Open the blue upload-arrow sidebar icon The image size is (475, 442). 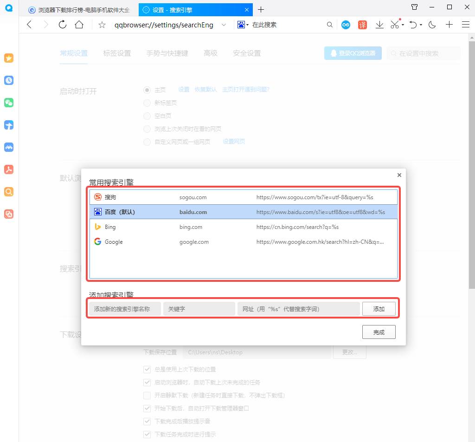[9, 125]
